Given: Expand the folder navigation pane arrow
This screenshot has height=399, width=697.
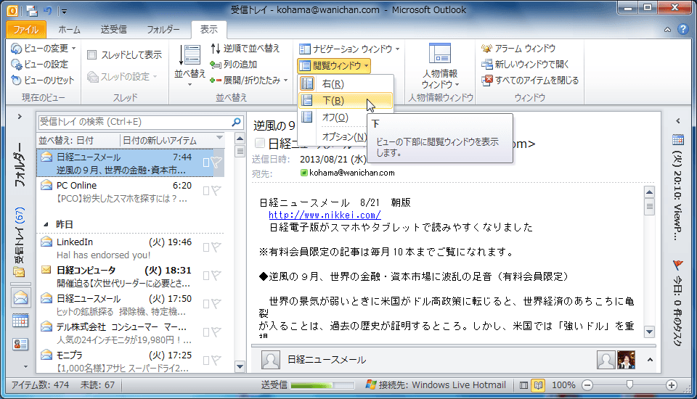Looking at the screenshot, I should (x=20, y=116).
